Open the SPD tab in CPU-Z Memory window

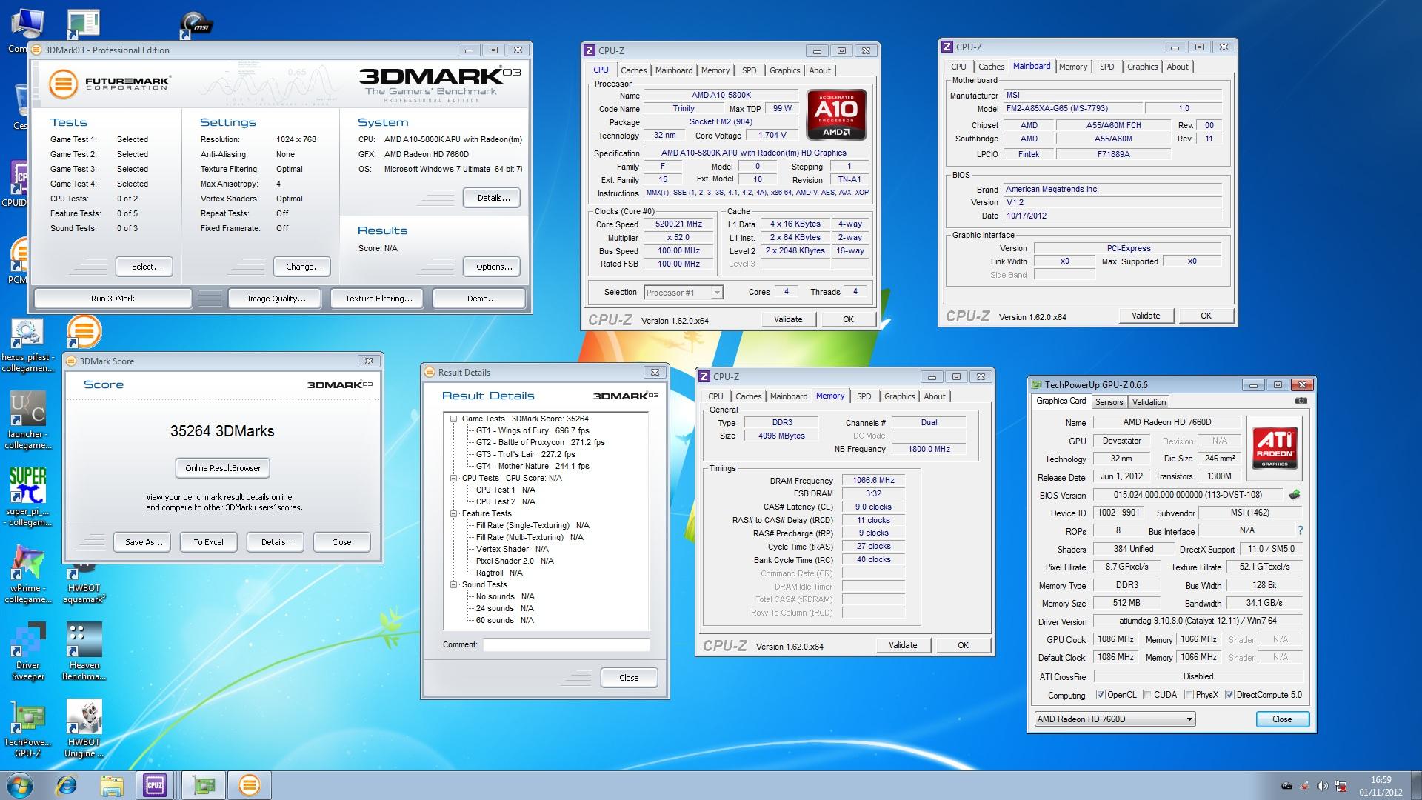tap(864, 396)
